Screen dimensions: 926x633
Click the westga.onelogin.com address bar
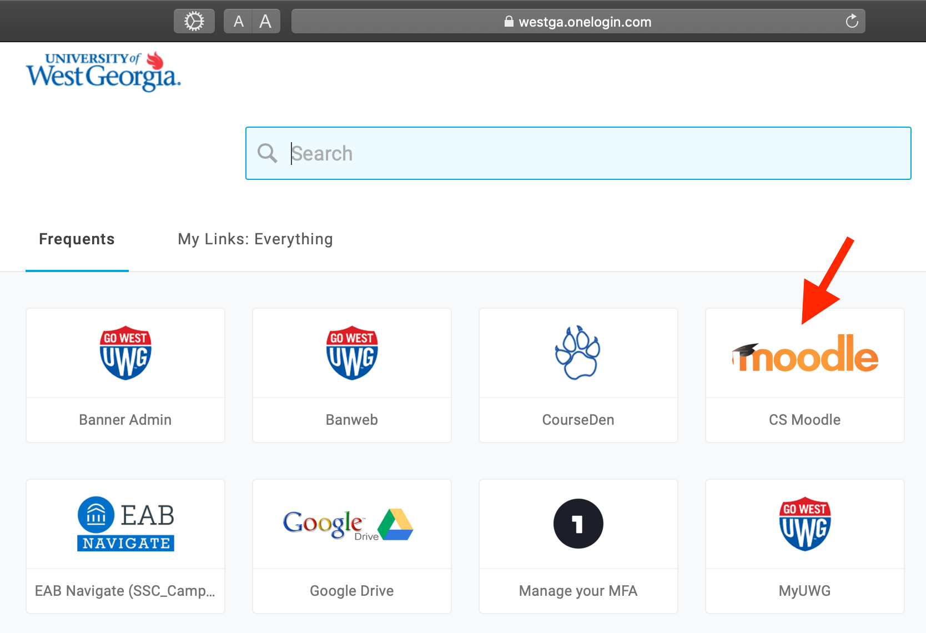pyautogui.click(x=578, y=22)
